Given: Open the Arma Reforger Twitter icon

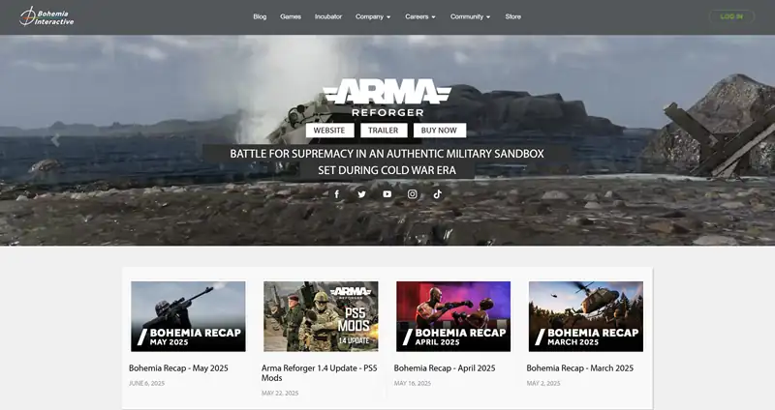Looking at the screenshot, I should pyautogui.click(x=362, y=194).
